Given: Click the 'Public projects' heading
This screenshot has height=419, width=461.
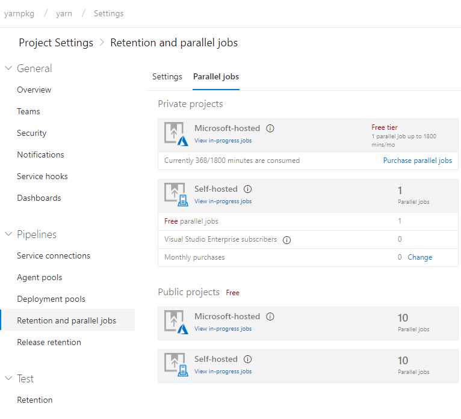Looking at the screenshot, I should pyautogui.click(x=188, y=292).
